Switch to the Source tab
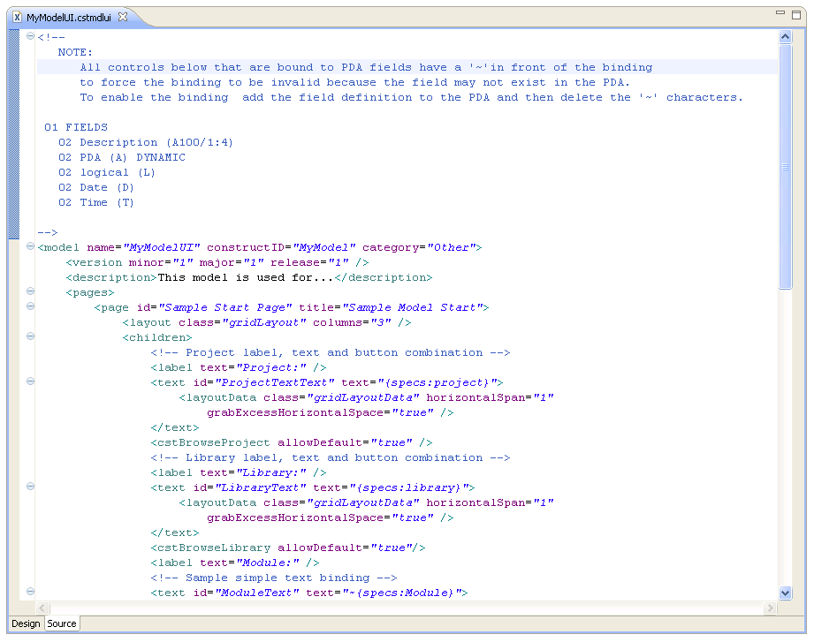This screenshot has width=814, height=642. (x=62, y=623)
